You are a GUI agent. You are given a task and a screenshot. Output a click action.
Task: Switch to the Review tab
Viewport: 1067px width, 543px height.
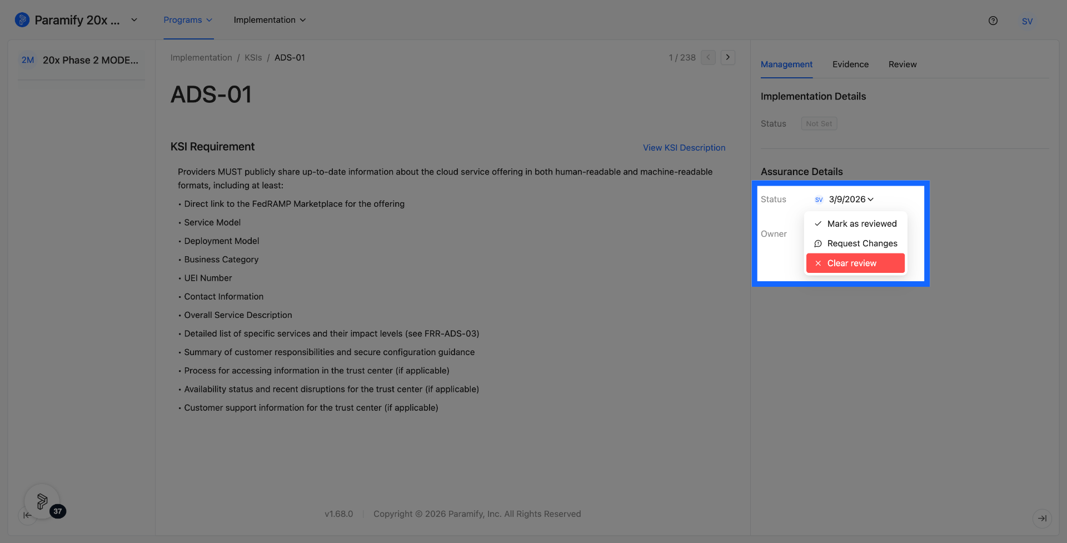(903, 64)
